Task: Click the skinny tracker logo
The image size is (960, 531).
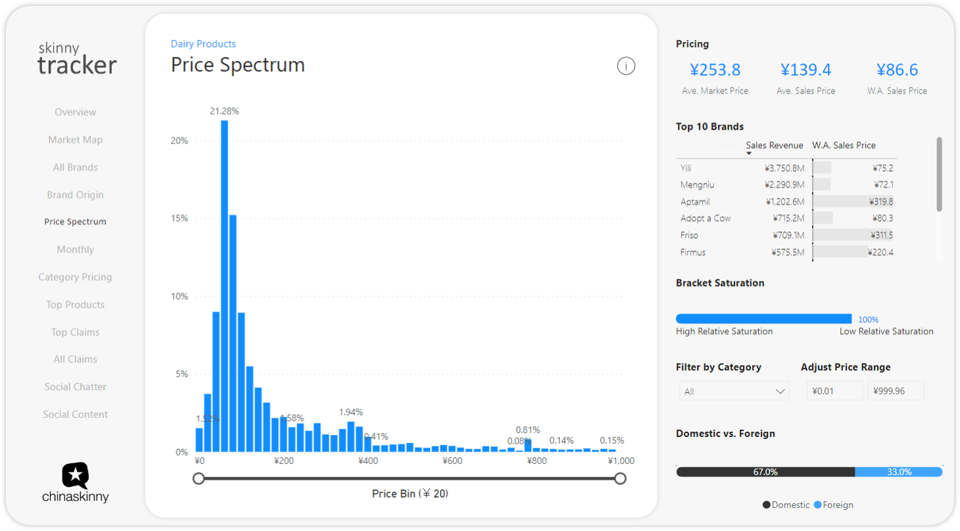Action: pyautogui.click(x=77, y=58)
